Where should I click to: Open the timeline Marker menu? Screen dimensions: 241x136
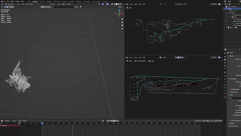click(25, 121)
